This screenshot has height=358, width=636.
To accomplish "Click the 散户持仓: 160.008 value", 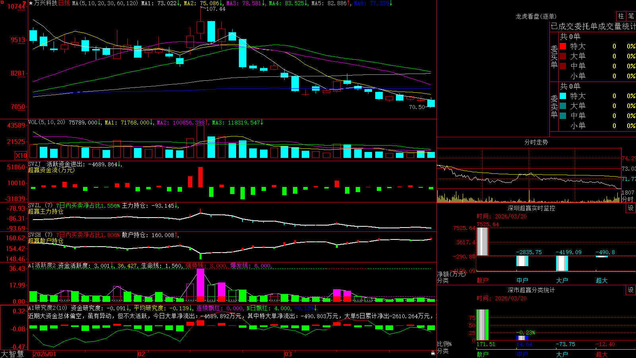I will (150, 235).
